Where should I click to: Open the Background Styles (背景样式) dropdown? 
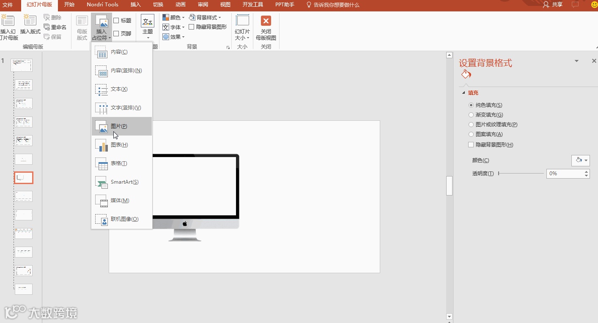pos(205,17)
